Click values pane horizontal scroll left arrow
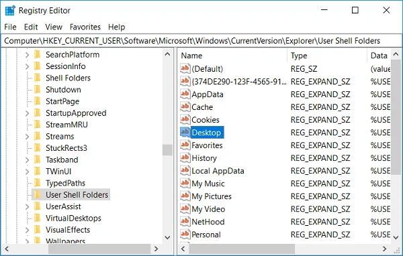The height and width of the screenshot is (256, 403). pos(183,249)
